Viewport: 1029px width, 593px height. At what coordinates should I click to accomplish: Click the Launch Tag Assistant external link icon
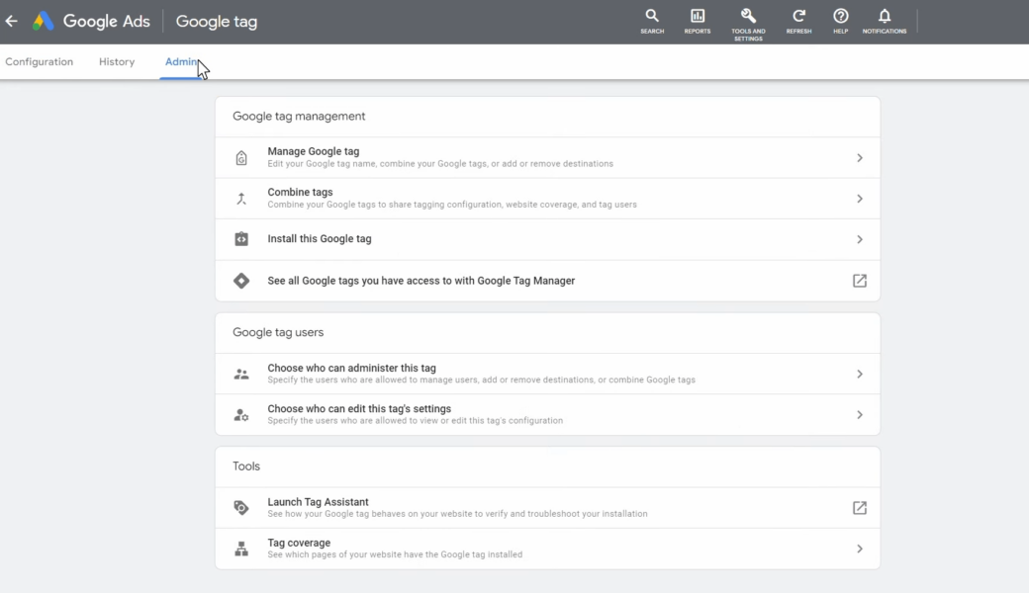click(859, 506)
